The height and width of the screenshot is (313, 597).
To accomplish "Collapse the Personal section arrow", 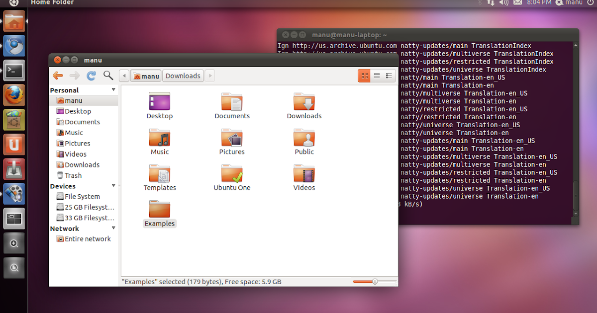I will click(x=113, y=89).
